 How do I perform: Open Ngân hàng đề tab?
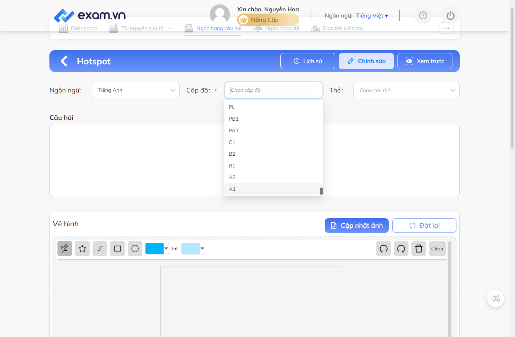[276, 28]
